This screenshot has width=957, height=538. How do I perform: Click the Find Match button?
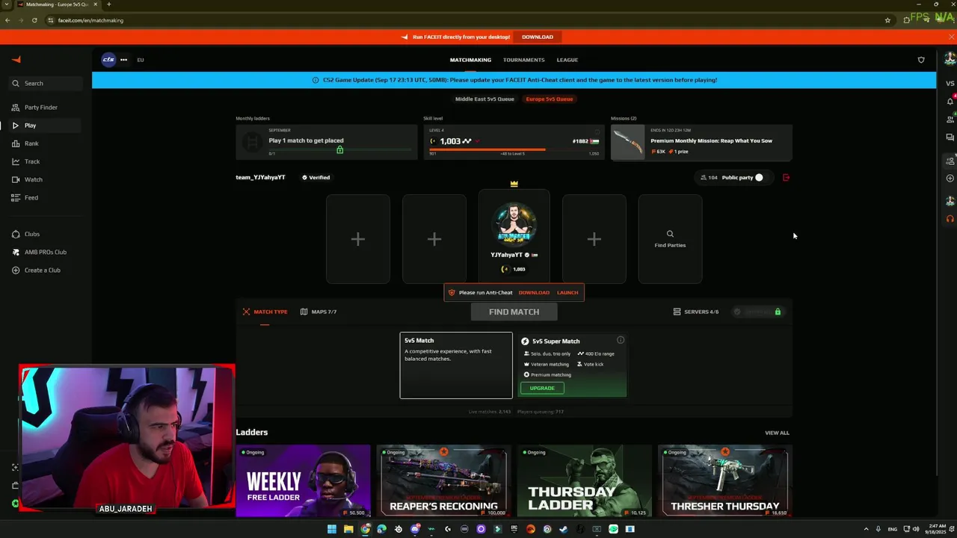514,312
